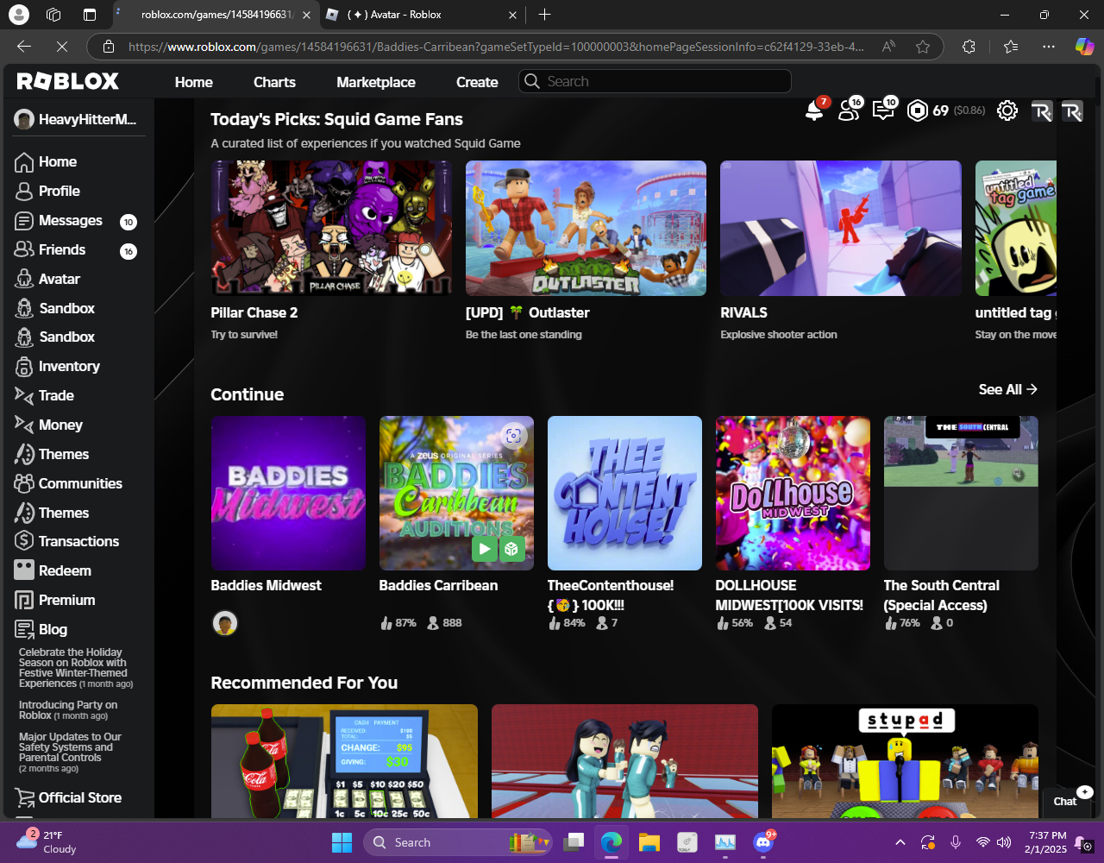
Task: Open the settings gear in header
Action: [1007, 110]
